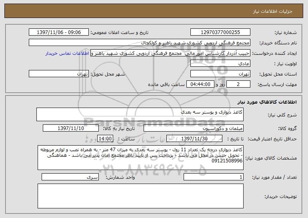Click the مشخصات کالای مورد نیاز text area

140,158
